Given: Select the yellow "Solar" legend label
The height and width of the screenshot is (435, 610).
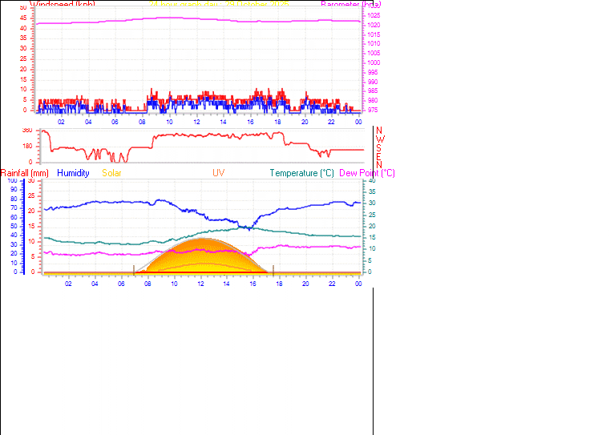Looking at the screenshot, I should (x=111, y=173).
